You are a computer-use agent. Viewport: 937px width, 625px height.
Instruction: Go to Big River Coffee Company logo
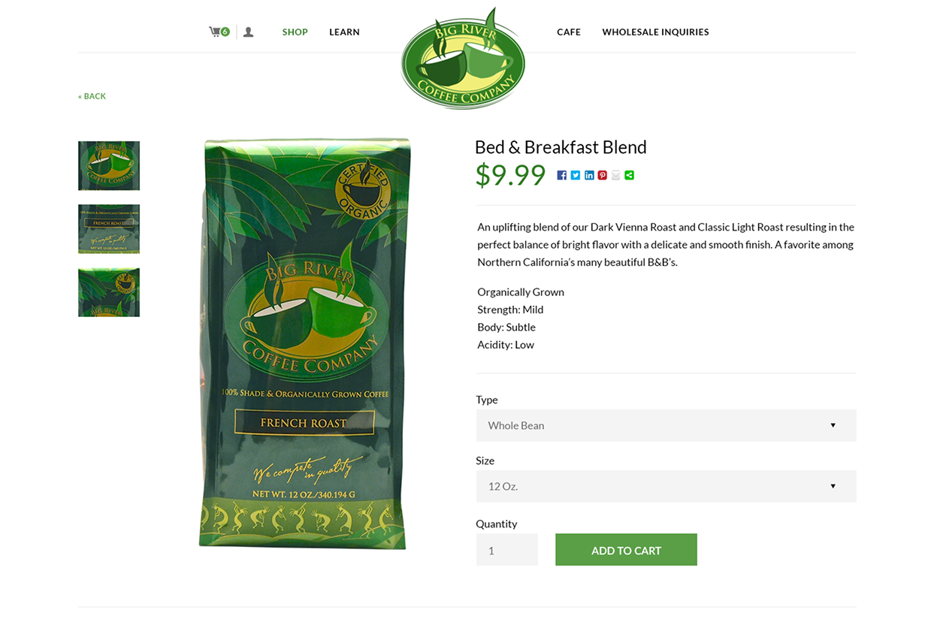pyautogui.click(x=463, y=59)
